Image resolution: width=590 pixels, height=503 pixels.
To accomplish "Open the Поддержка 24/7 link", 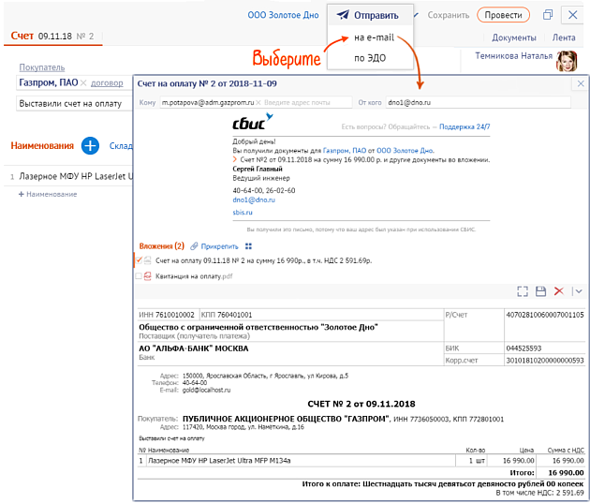I will 465,126.
